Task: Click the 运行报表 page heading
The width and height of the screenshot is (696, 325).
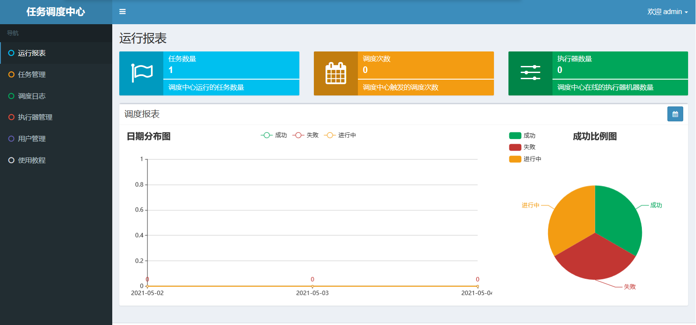Action: [x=143, y=38]
